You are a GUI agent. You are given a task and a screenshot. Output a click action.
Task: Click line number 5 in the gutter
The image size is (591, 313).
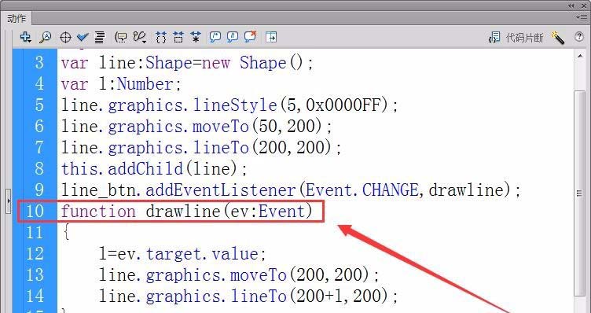(x=39, y=105)
